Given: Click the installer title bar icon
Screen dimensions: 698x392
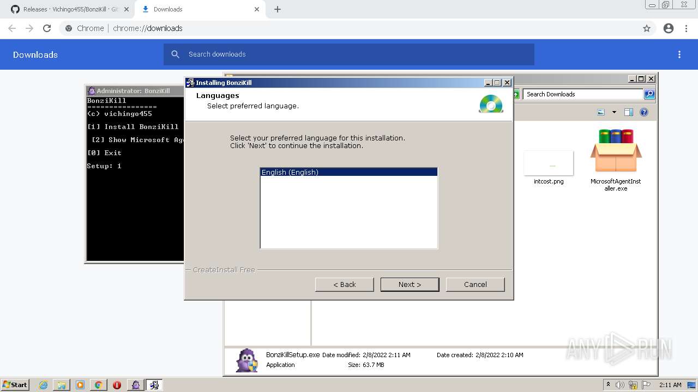Looking at the screenshot, I should [x=190, y=83].
